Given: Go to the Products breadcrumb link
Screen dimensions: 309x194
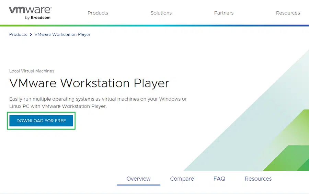Looking at the screenshot, I should point(18,35).
